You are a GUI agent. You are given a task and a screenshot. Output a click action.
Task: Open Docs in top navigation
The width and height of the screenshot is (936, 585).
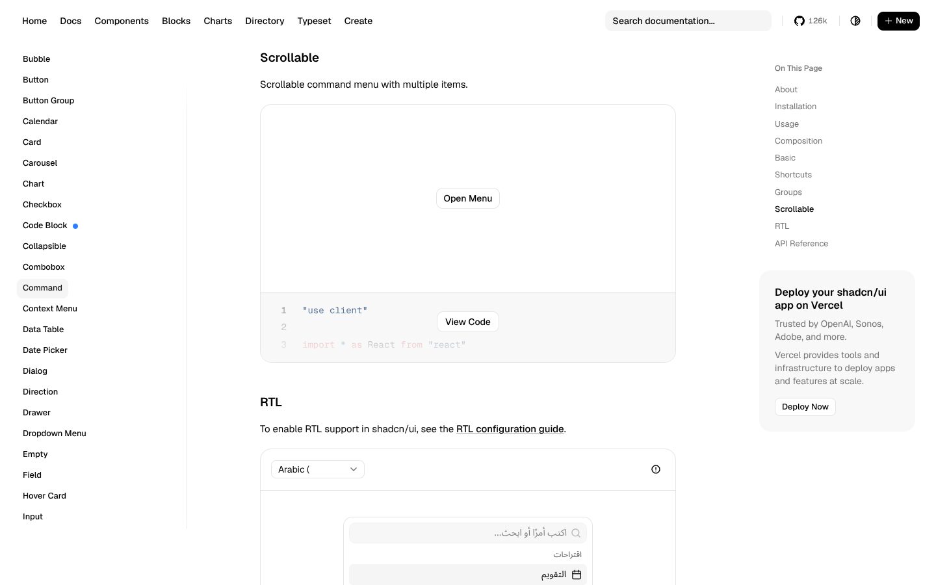(x=71, y=21)
